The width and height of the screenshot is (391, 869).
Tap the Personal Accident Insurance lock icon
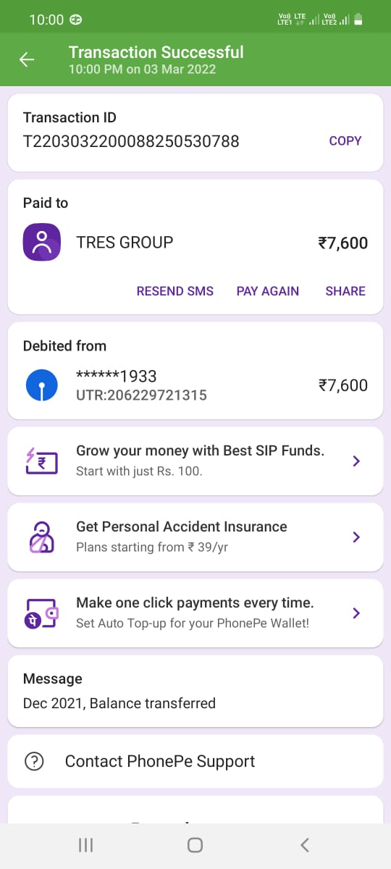[42, 537]
